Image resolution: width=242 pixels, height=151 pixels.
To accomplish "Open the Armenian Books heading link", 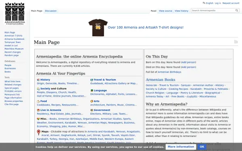I will point(161,80).
